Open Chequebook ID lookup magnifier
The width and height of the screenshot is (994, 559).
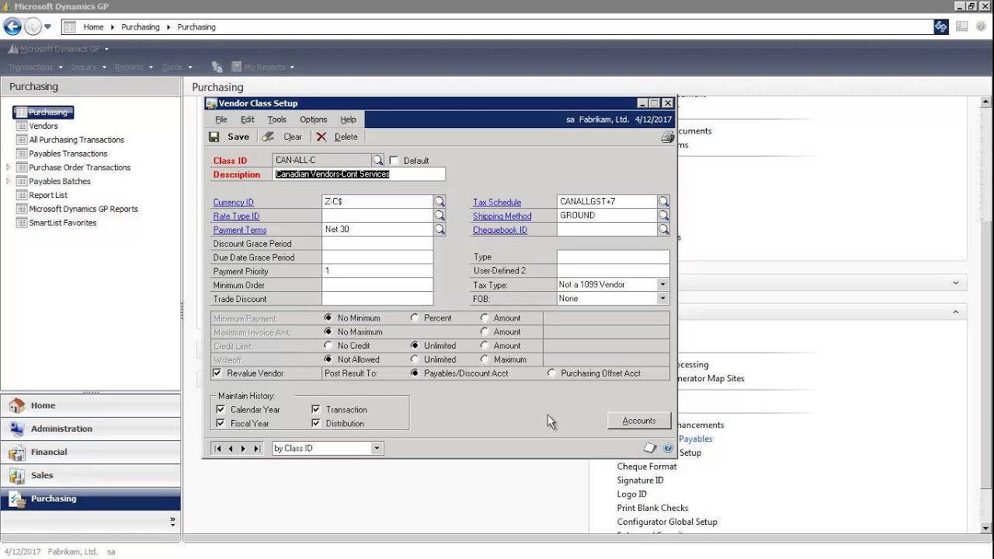[663, 230]
